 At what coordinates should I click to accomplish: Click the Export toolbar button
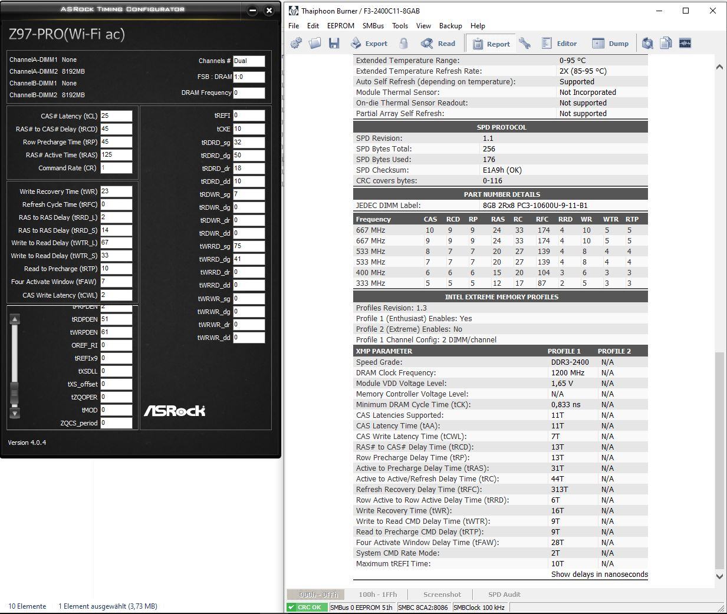pos(369,43)
